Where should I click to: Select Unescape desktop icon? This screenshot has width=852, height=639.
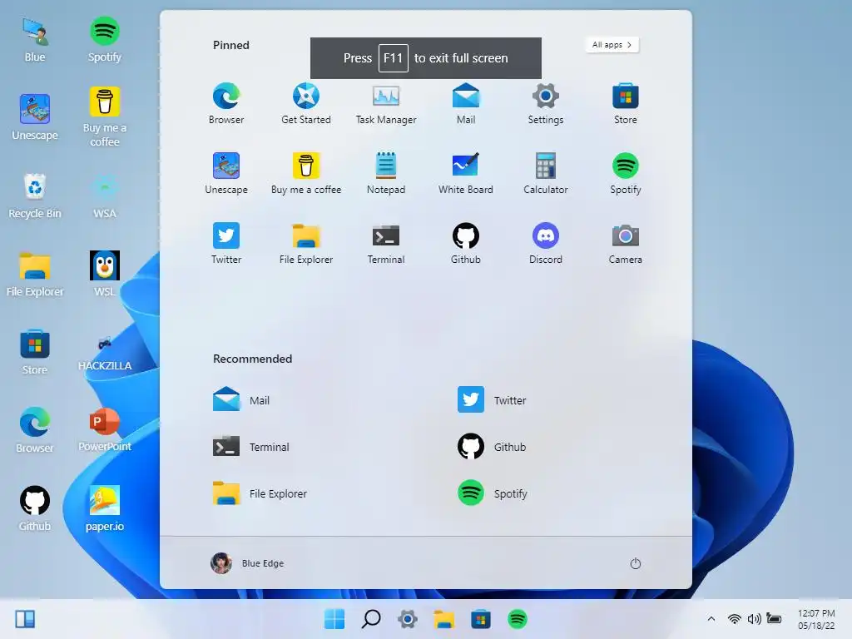(x=35, y=117)
